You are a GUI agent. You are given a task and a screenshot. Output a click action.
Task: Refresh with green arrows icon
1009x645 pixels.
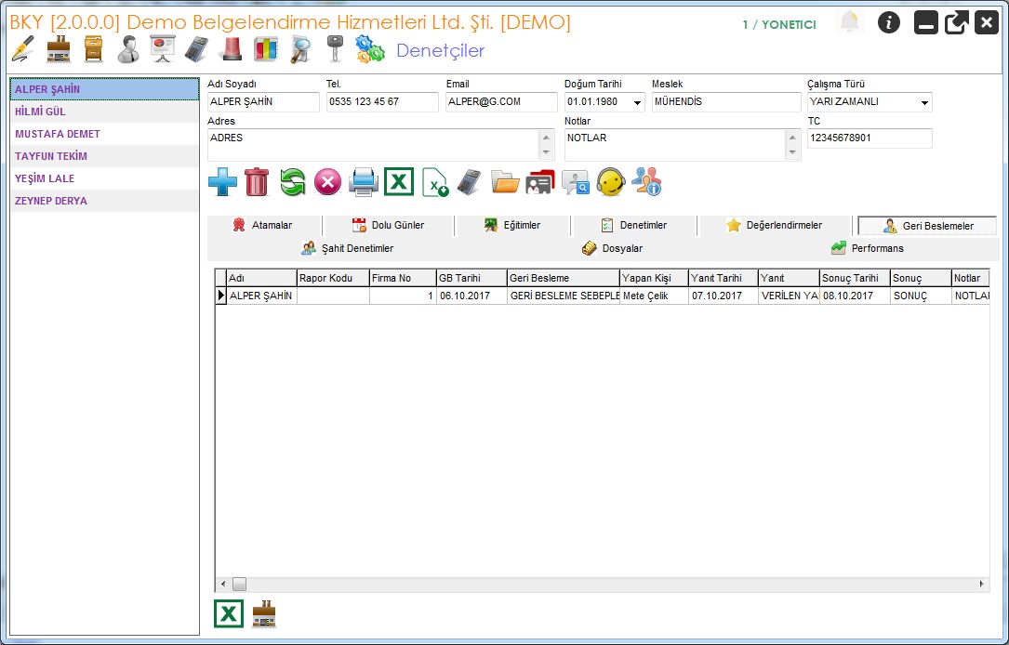pyautogui.click(x=293, y=182)
